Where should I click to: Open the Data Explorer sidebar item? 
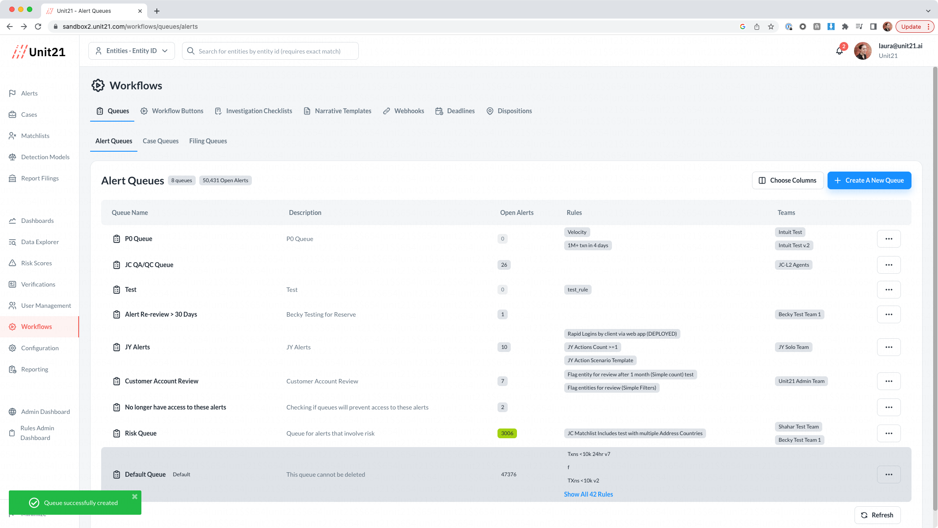click(x=40, y=242)
